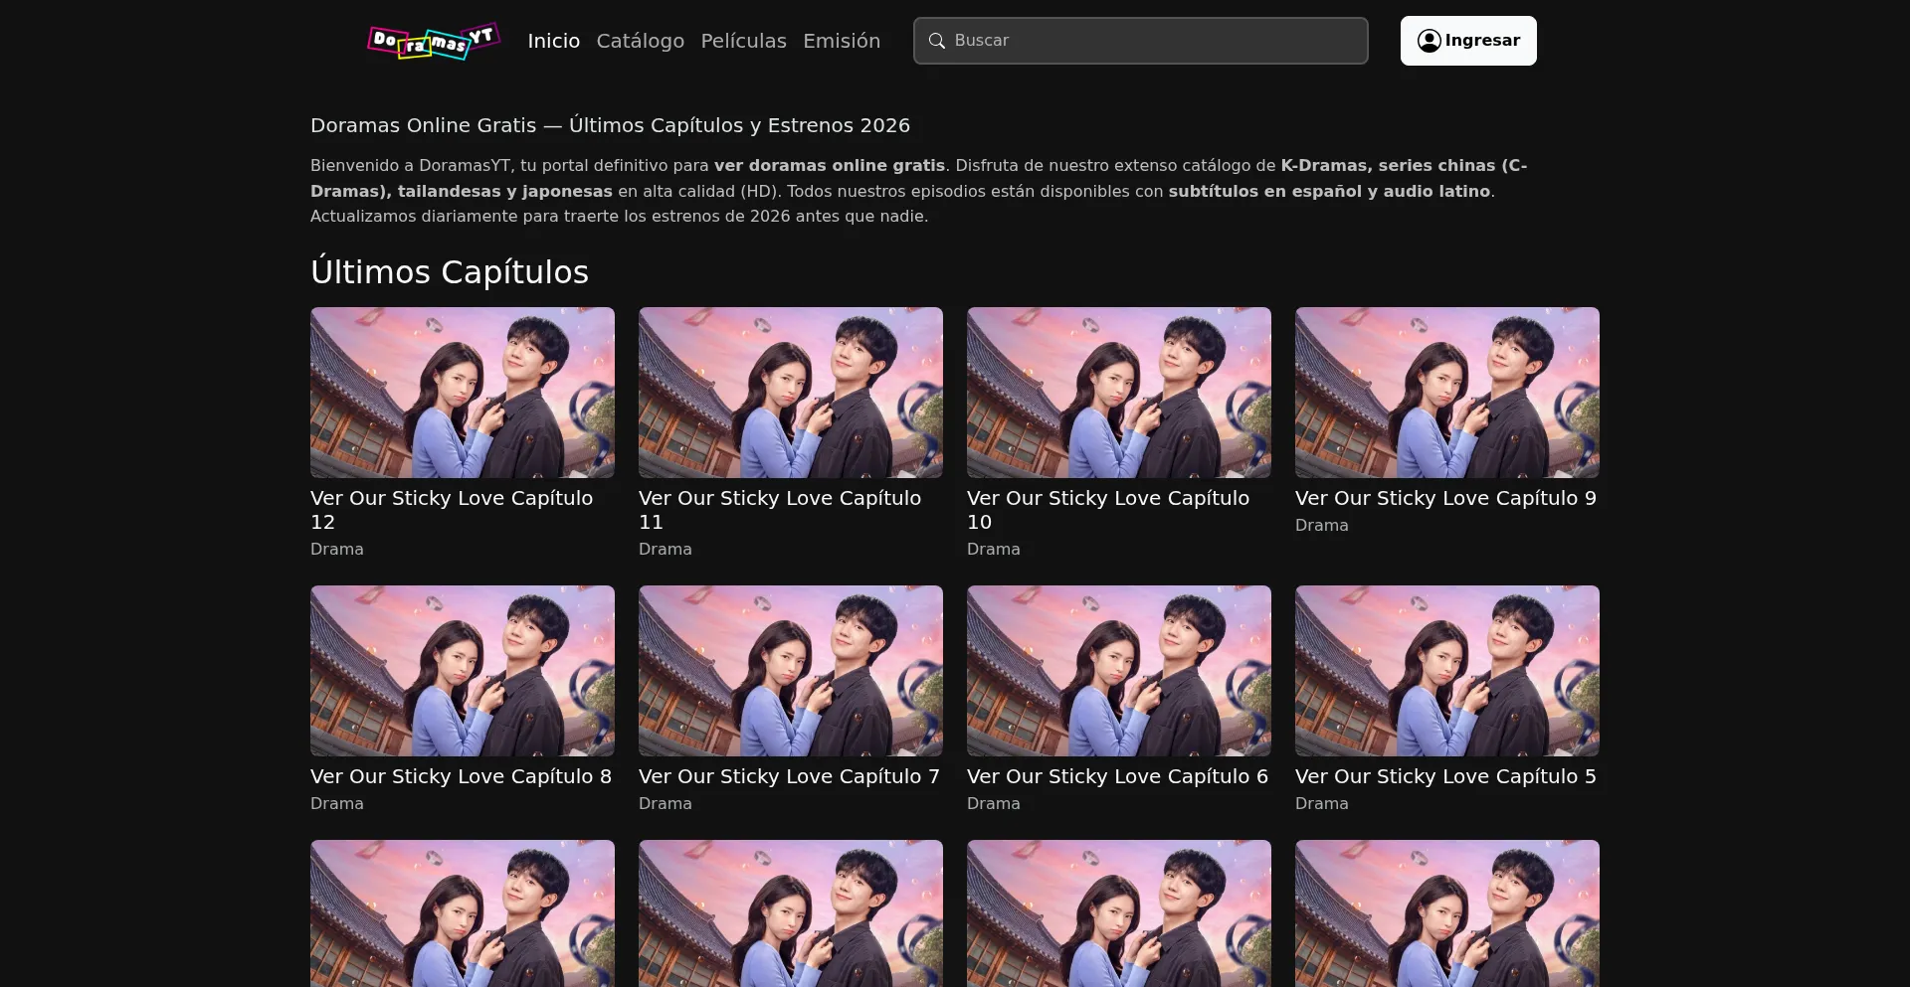Click Drama label under Capítulo 9
This screenshot has height=987, width=1910.
[x=1322, y=525]
